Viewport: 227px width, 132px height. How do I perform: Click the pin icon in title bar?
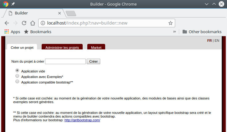13,4
